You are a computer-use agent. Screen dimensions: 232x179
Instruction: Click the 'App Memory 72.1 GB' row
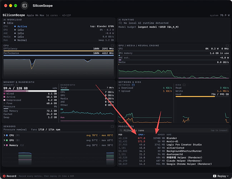click(x=30, y=111)
